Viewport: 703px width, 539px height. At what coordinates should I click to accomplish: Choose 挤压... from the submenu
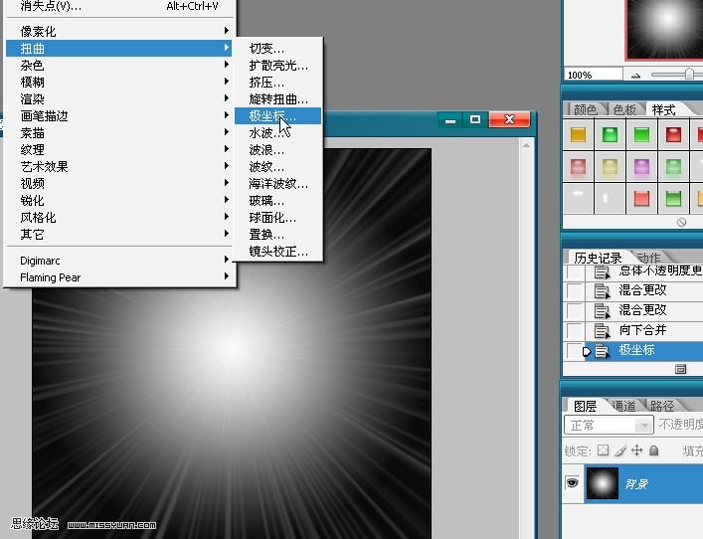278,83
